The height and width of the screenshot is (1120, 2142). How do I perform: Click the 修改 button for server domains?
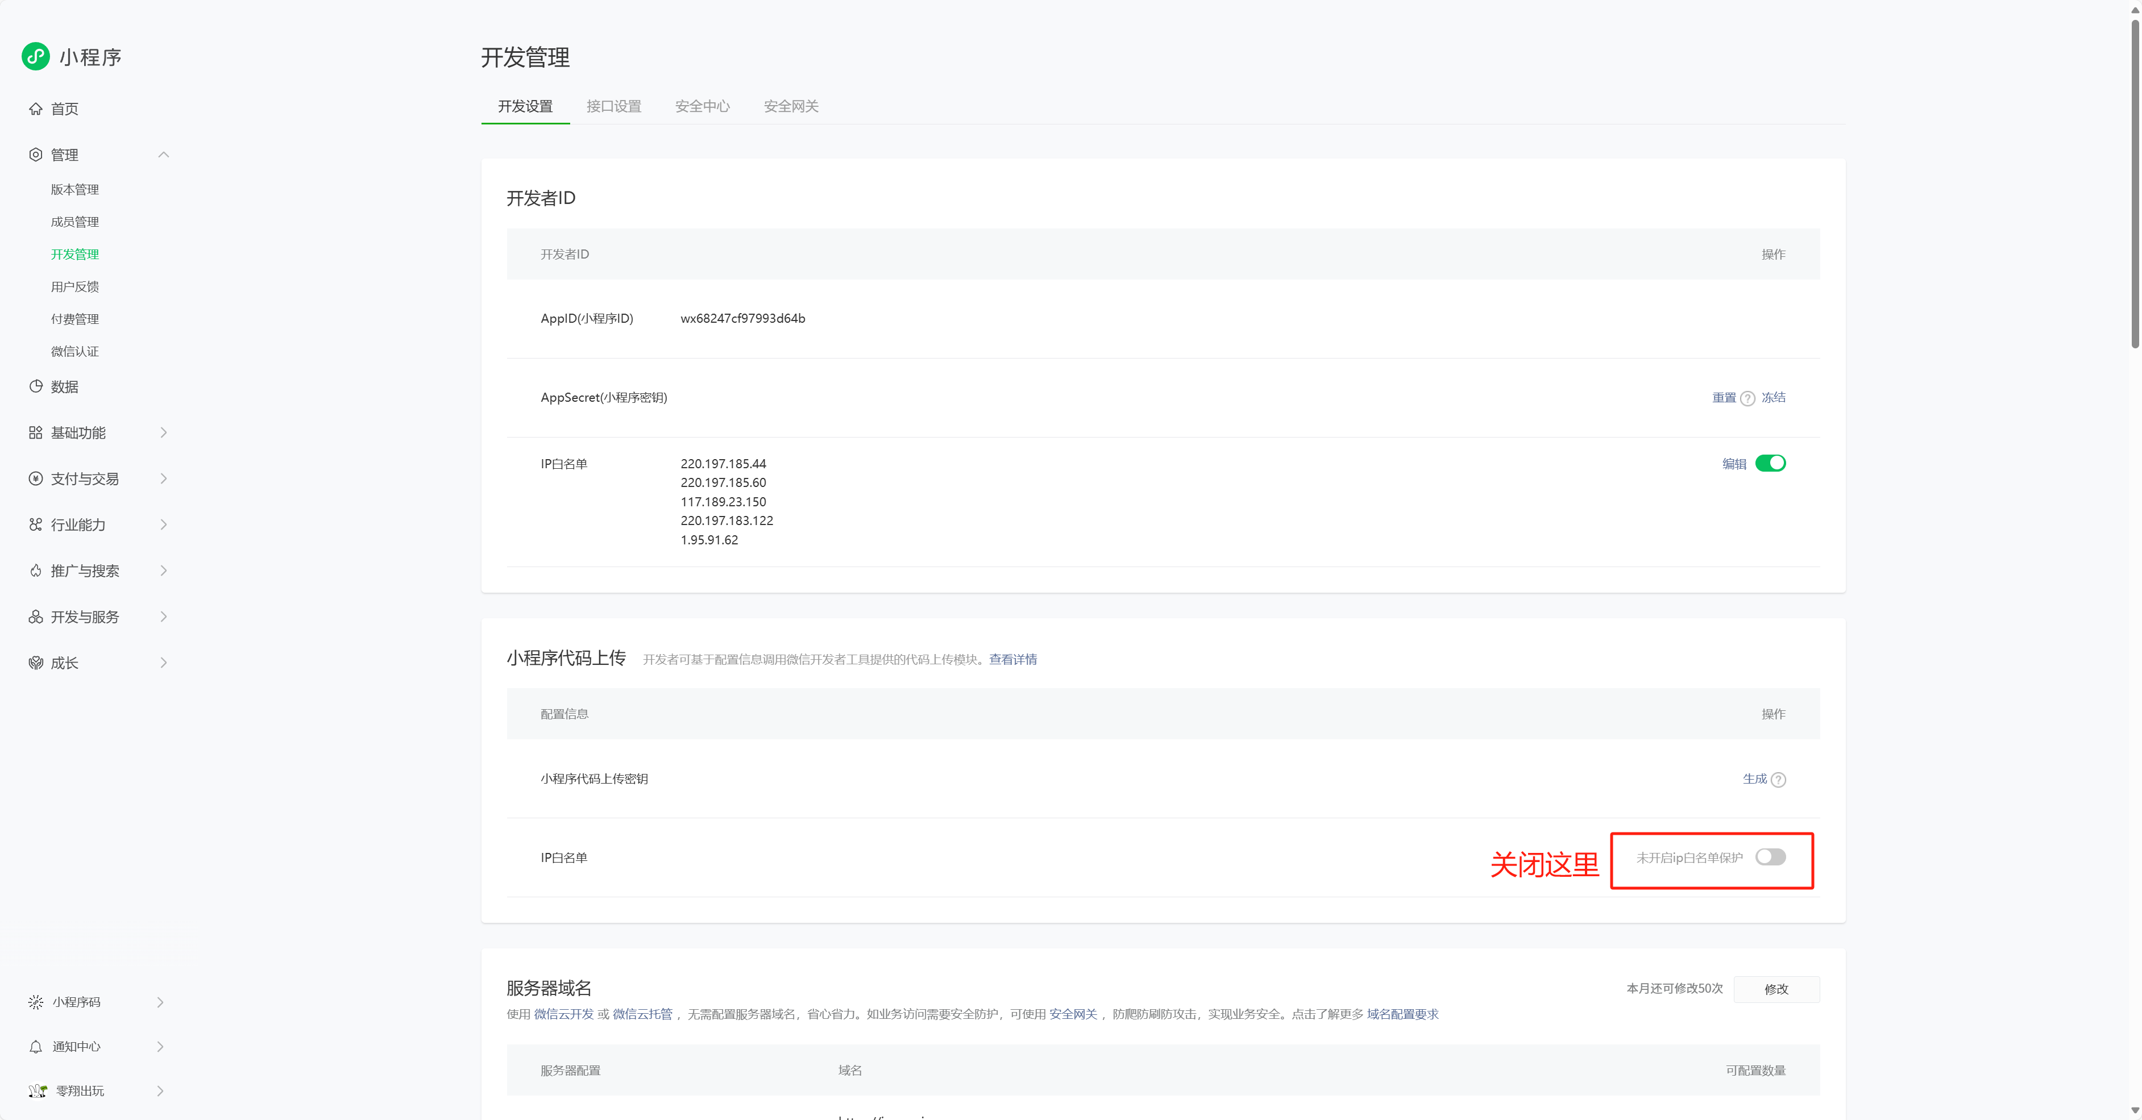[x=1776, y=989]
